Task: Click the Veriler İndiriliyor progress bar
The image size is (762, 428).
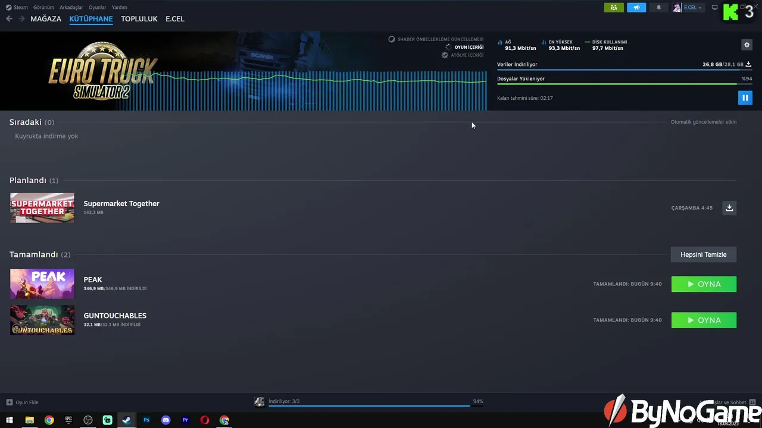Action: point(624,70)
